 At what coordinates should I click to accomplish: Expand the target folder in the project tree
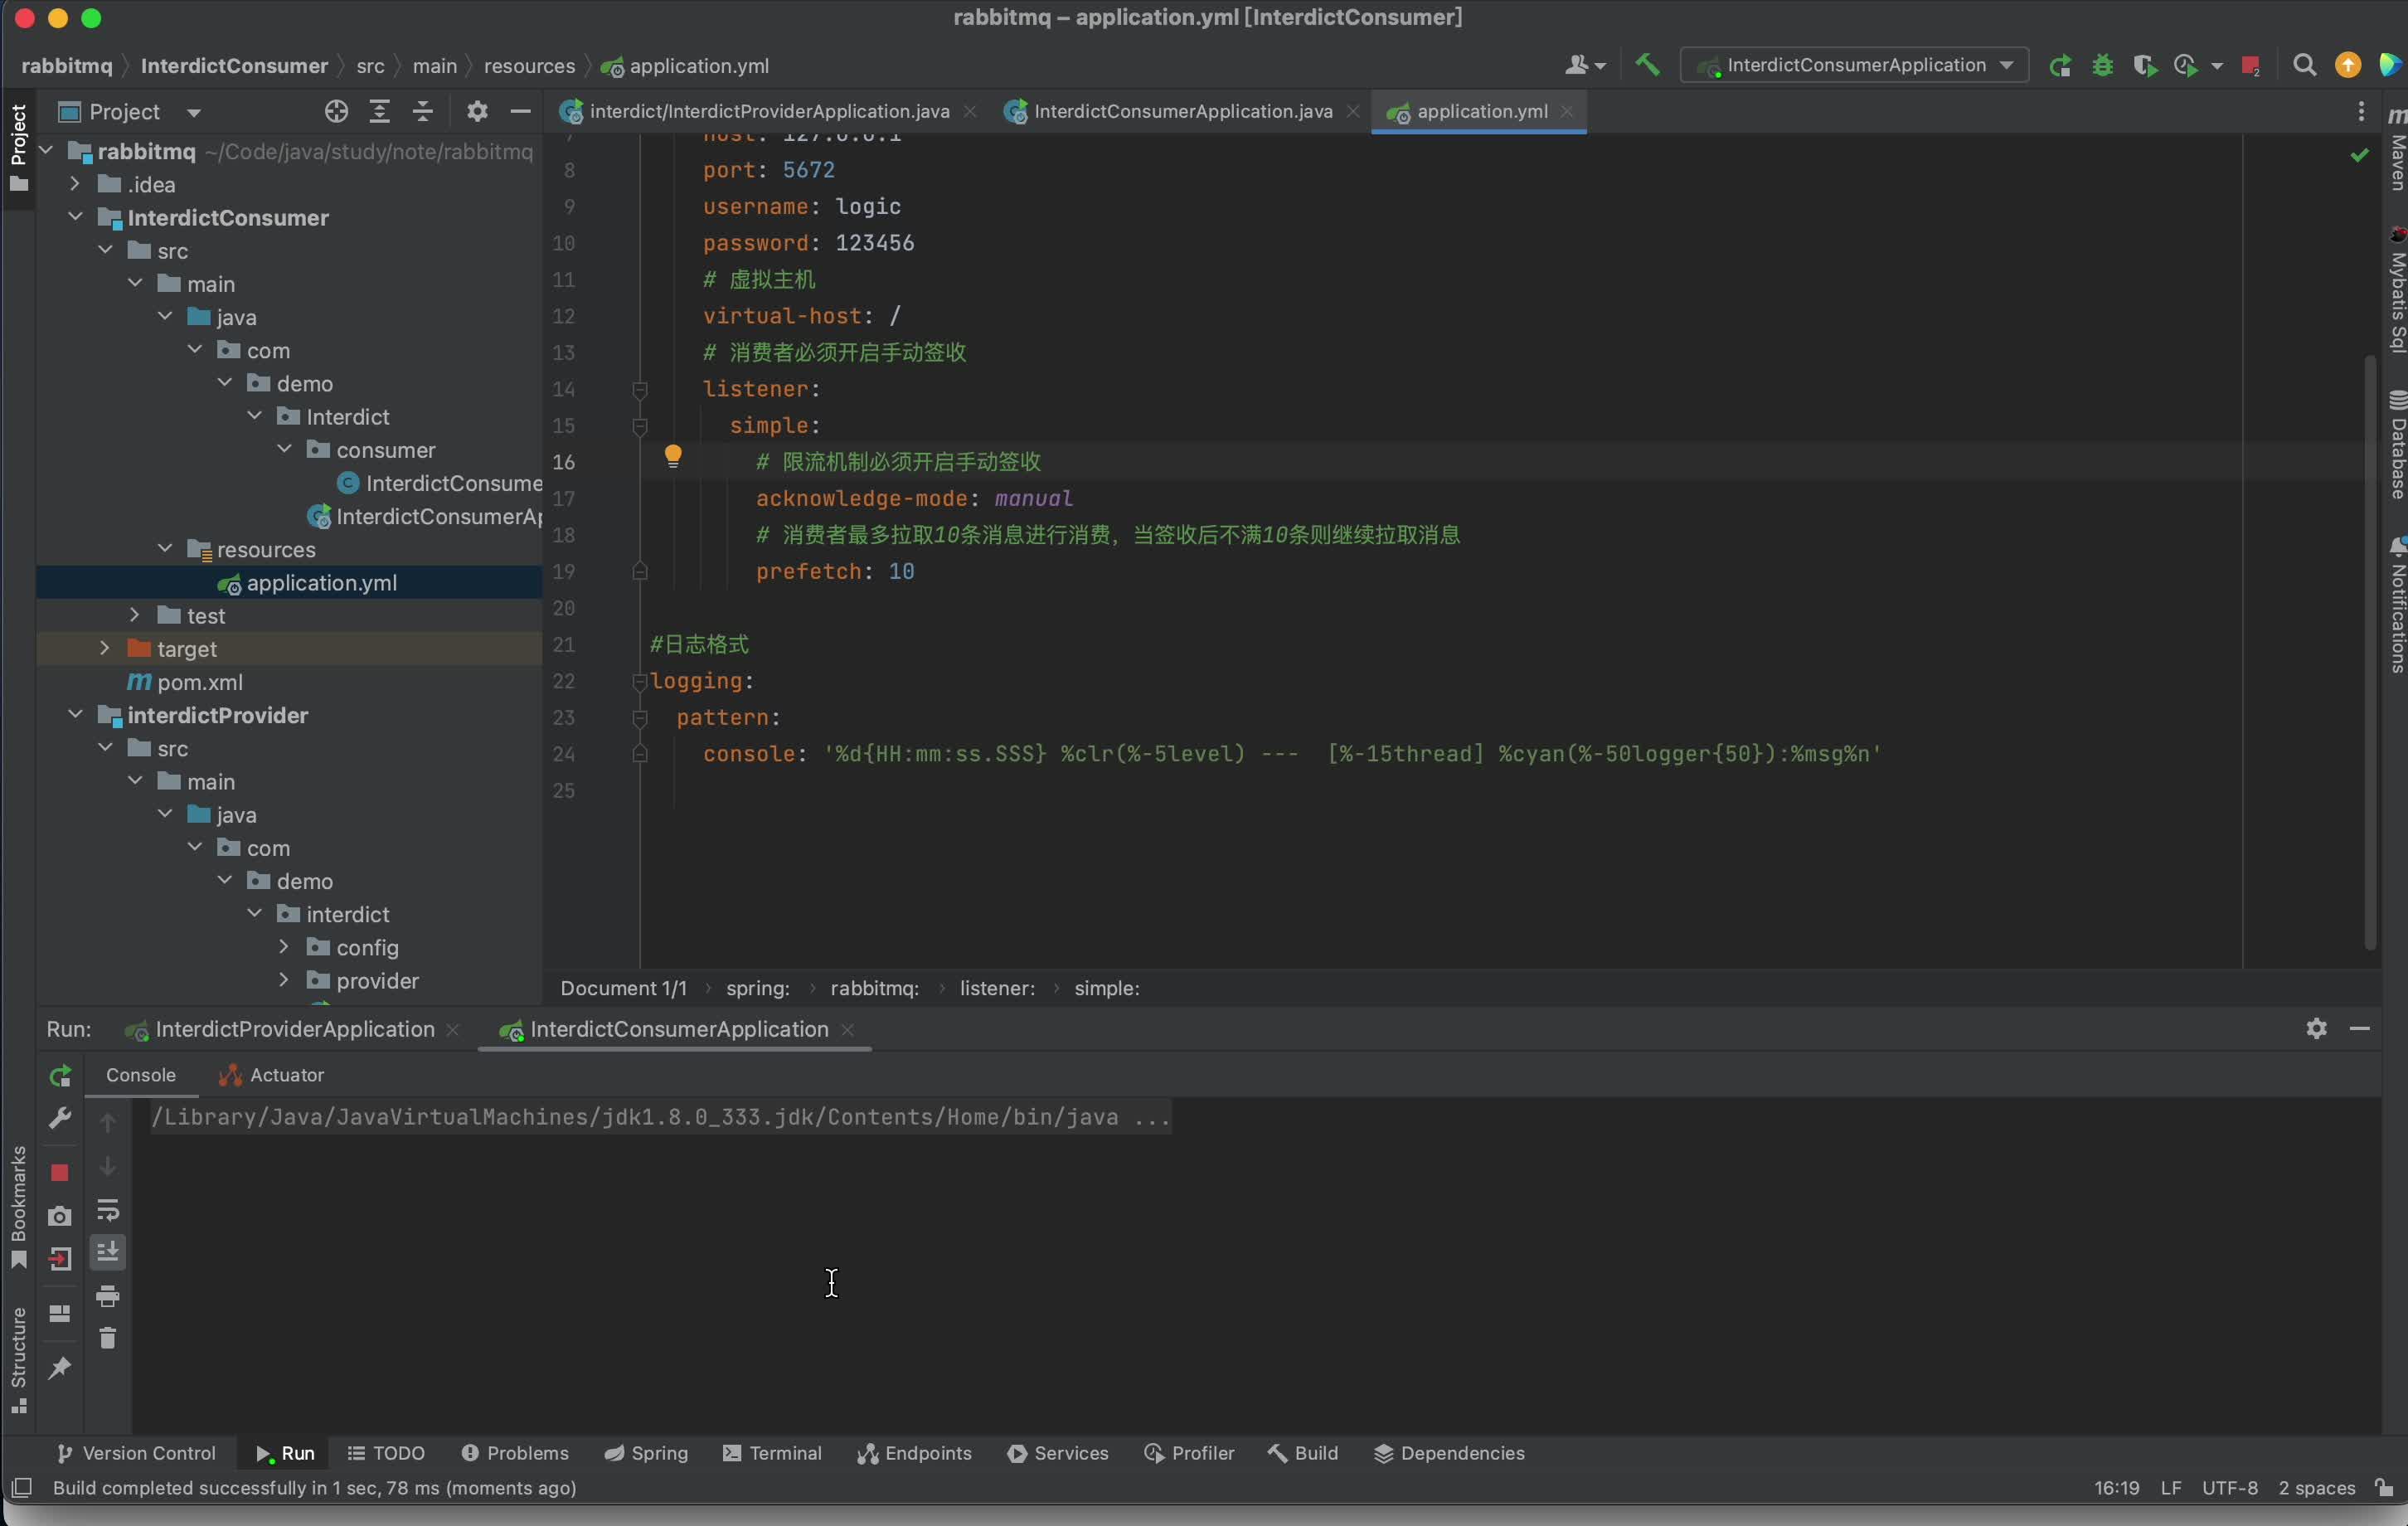(105, 649)
